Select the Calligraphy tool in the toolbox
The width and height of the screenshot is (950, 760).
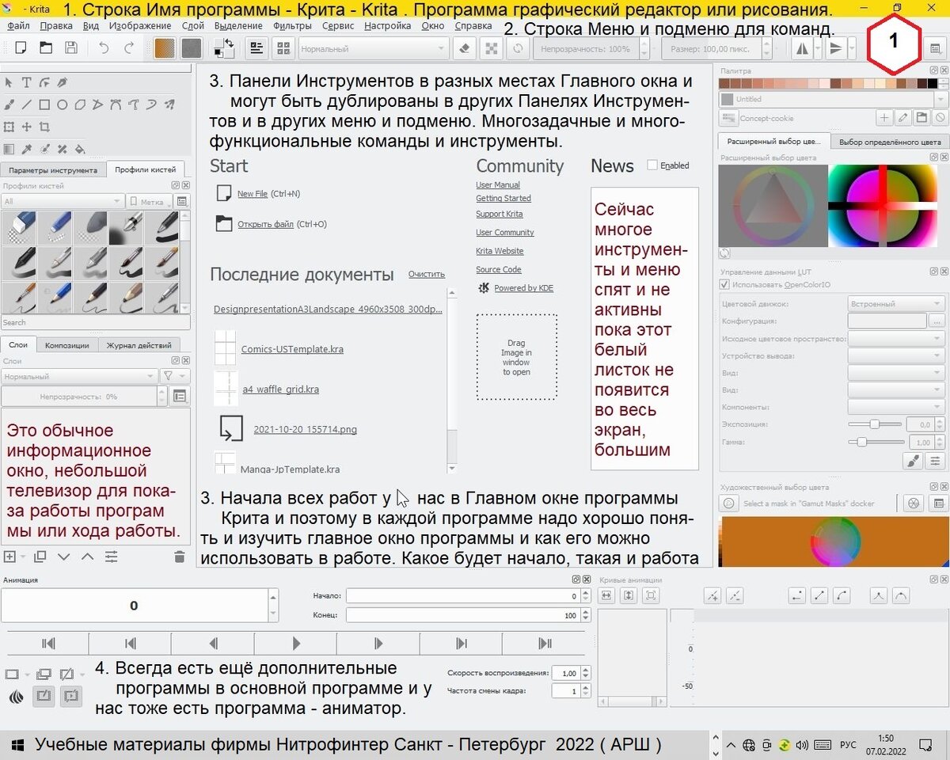click(62, 82)
